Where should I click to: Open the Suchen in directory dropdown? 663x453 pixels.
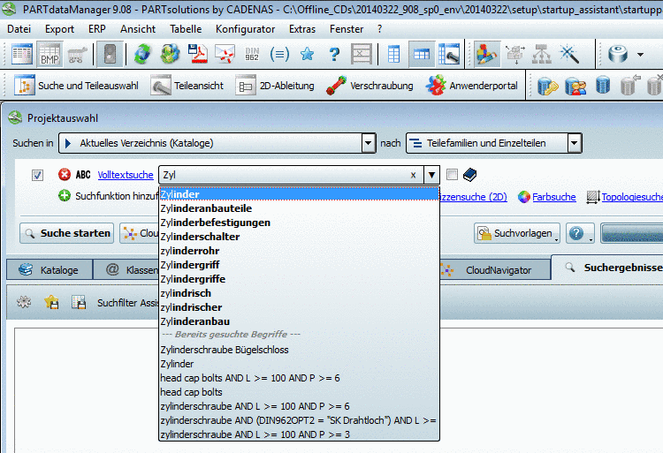point(368,143)
